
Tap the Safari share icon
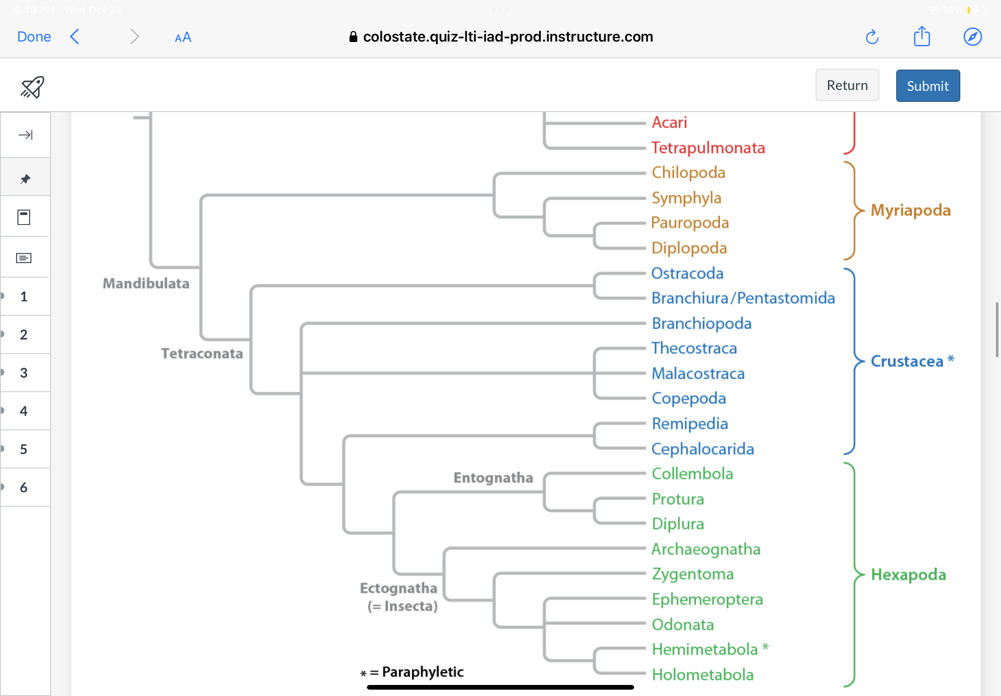[x=922, y=36]
